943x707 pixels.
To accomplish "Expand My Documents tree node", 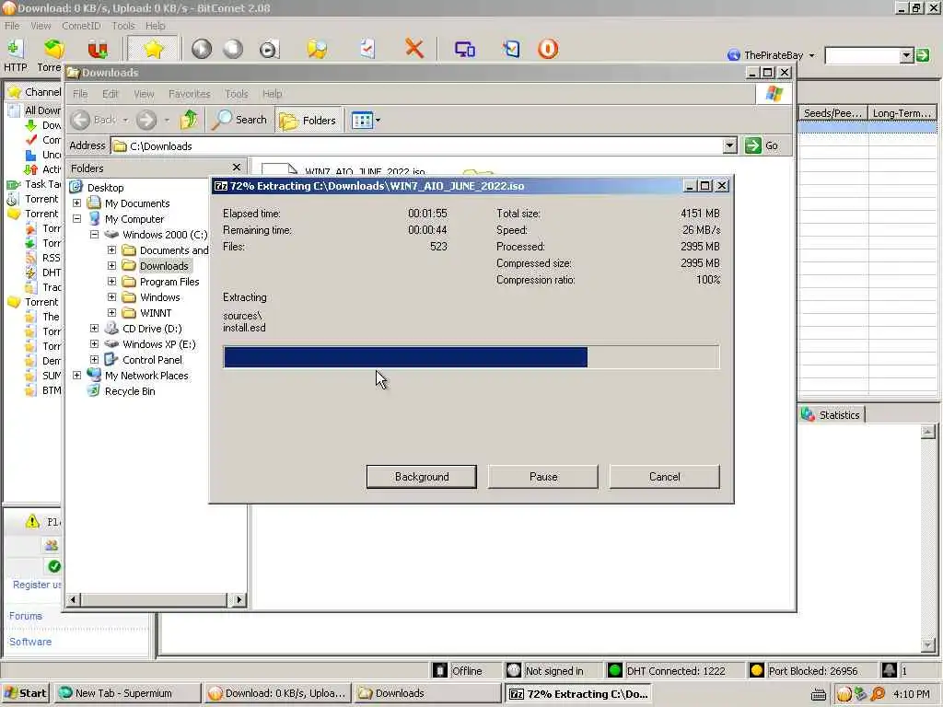I will coord(77,203).
